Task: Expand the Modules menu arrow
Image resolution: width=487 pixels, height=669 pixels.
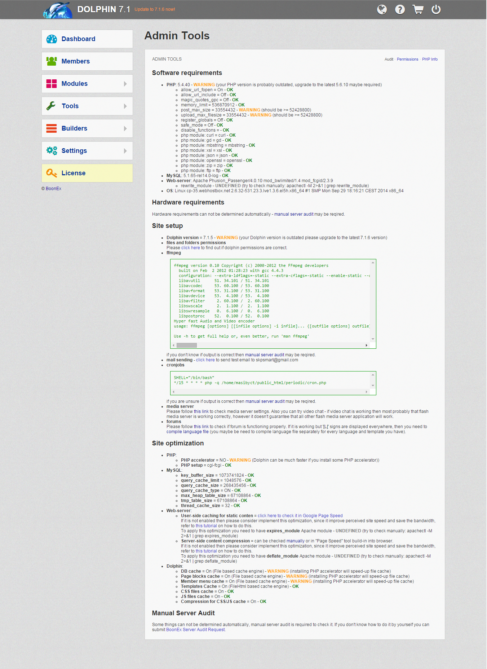Action: point(125,84)
